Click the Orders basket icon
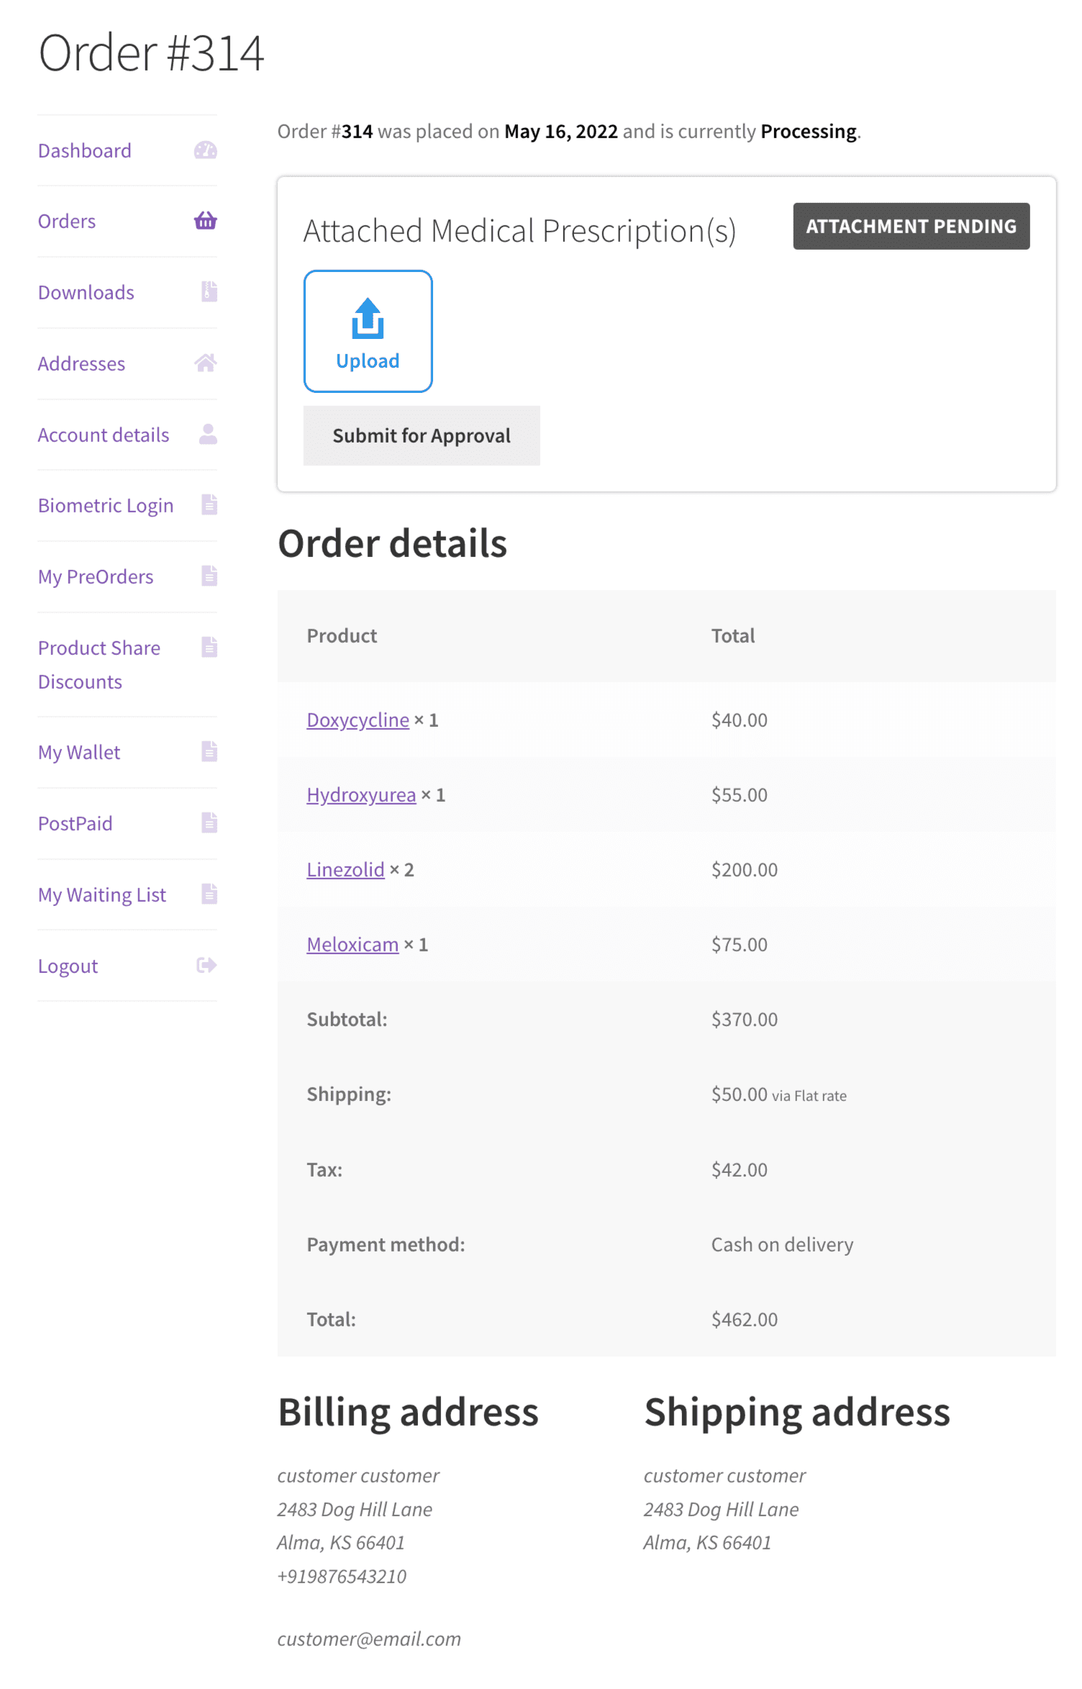 (x=205, y=220)
